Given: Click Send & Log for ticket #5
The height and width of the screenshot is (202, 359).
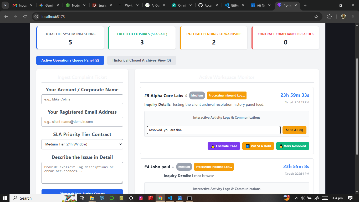Looking at the screenshot, I should [294, 130].
